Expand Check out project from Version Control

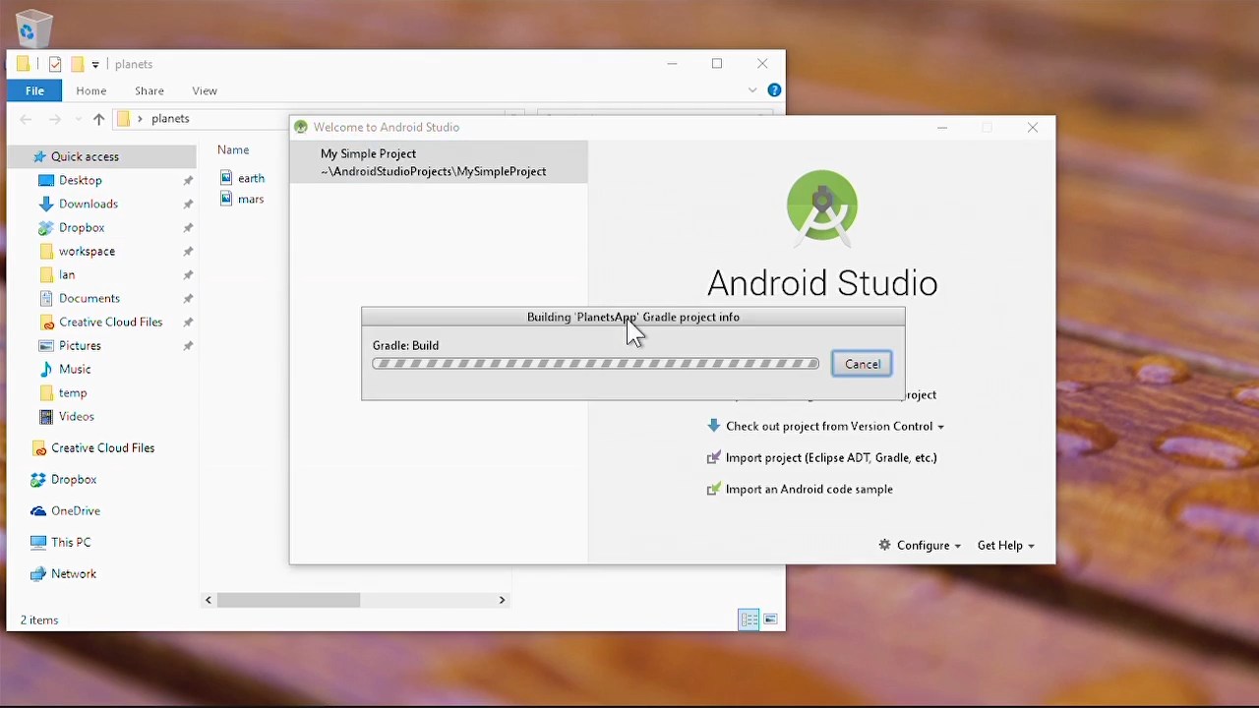pos(940,427)
